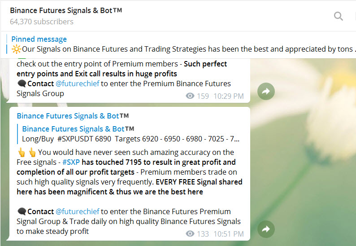Click the sun emoji in the pinned message
Image resolution: width=356 pixels, height=246 pixels.
(16, 49)
